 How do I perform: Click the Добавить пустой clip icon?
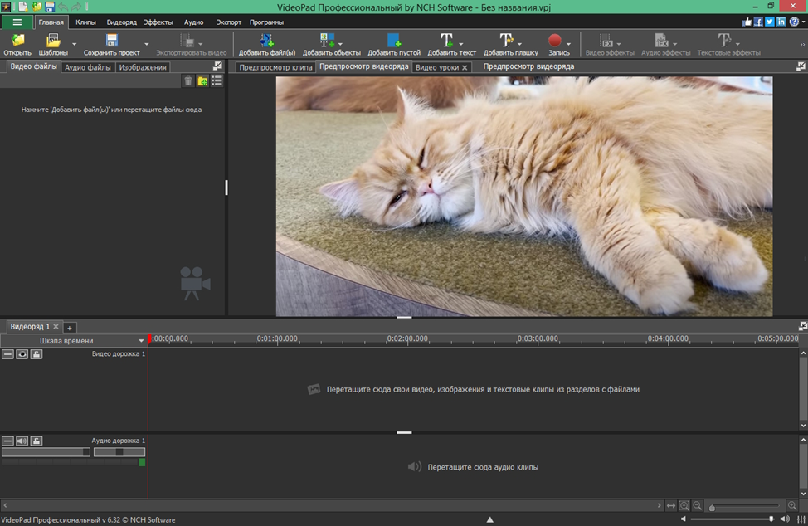coord(394,41)
